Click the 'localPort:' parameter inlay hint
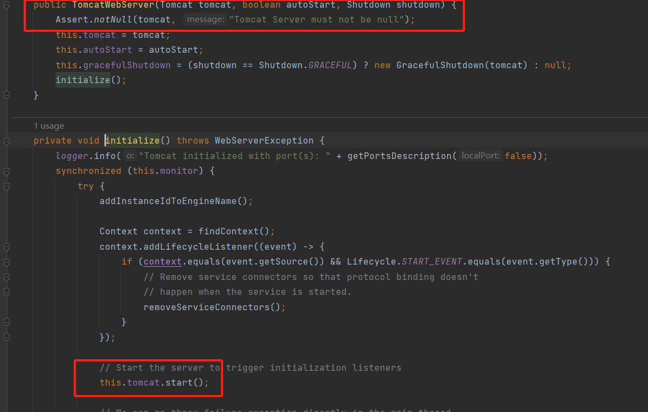648x412 pixels. coord(480,156)
